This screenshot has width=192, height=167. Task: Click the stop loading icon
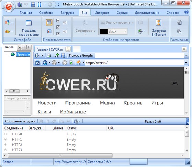[65, 63]
